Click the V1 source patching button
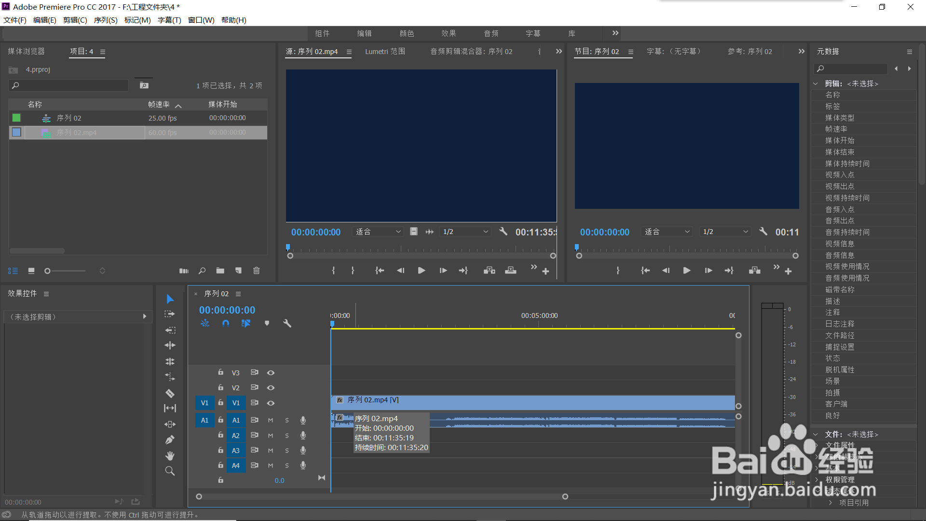926x521 pixels. 205,403
